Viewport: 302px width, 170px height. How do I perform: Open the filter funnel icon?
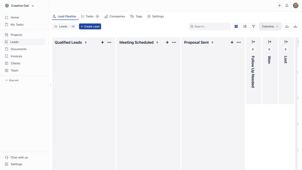tap(253, 26)
